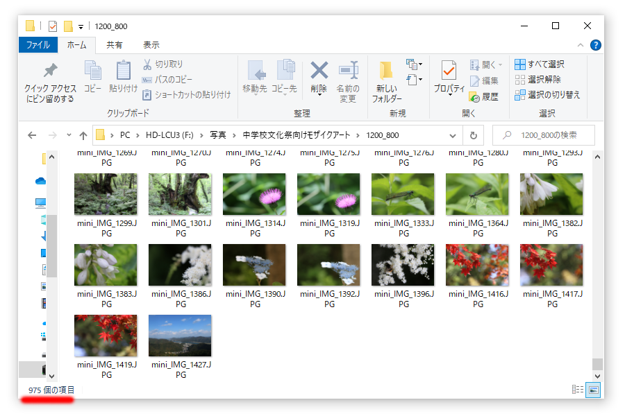Click the Delete (削除) X icon
625x416 pixels.
click(319, 71)
